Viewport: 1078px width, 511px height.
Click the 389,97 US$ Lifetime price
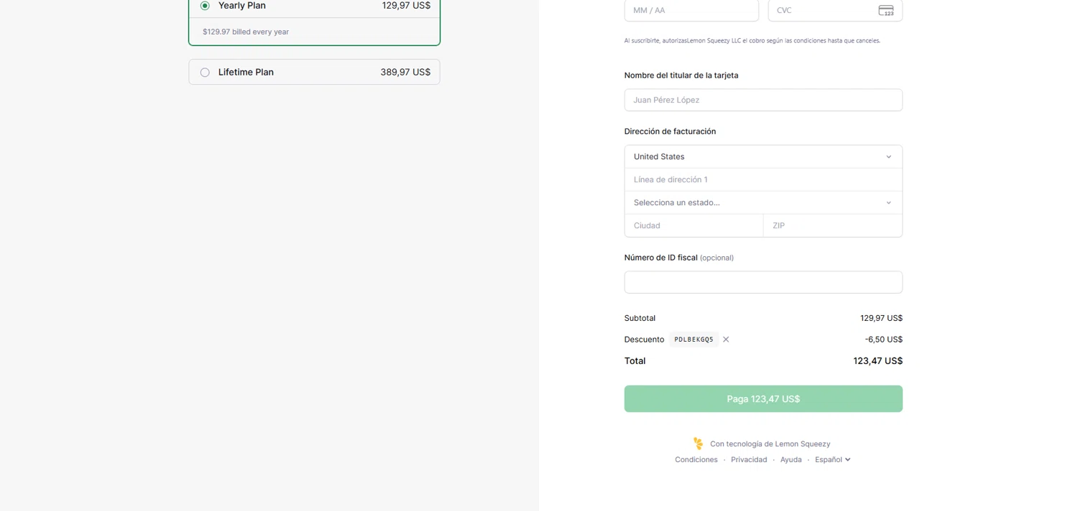[405, 72]
